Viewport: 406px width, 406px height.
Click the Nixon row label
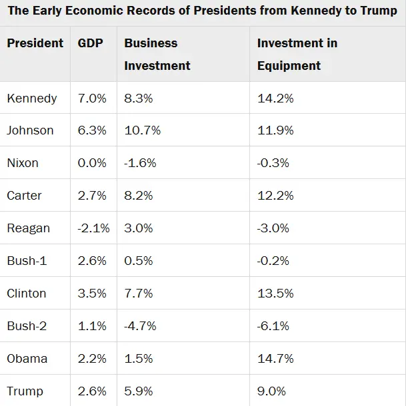click(23, 163)
